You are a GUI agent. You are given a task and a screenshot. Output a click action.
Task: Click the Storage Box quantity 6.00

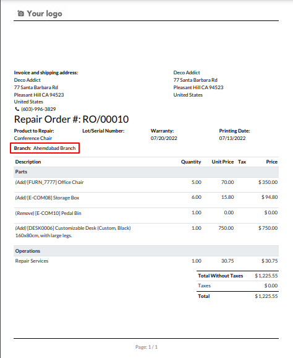coord(197,197)
